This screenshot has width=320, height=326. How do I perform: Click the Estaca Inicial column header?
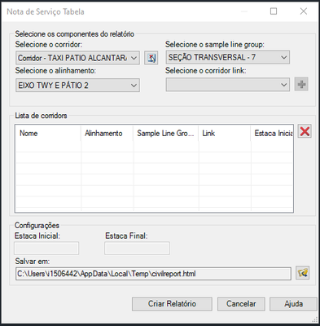pyautogui.click(x=272, y=133)
